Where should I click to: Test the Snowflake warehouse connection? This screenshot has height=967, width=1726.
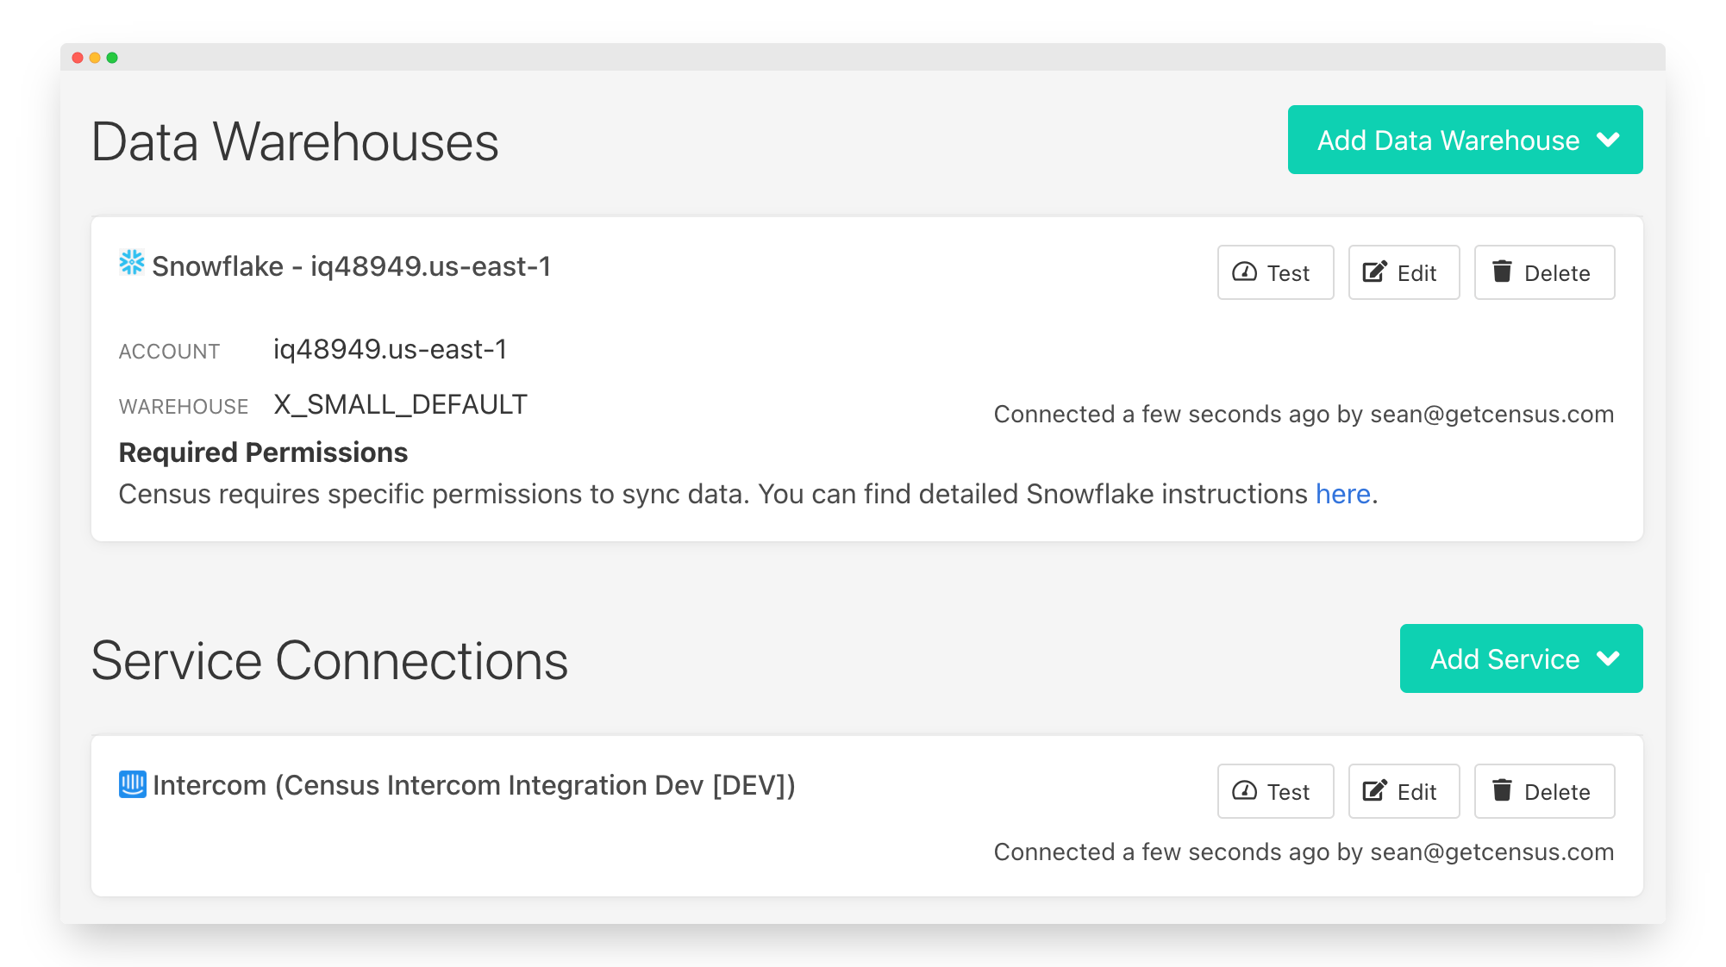[1275, 272]
